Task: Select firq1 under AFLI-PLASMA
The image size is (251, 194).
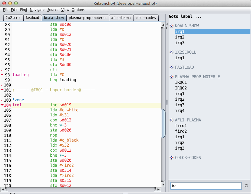Action: 181,126
